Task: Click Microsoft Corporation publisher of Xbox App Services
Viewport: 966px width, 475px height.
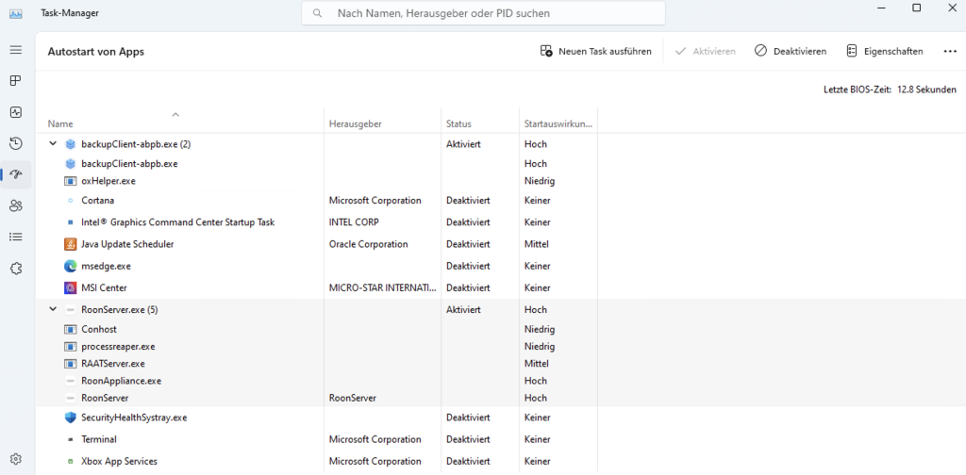Action: tap(375, 461)
